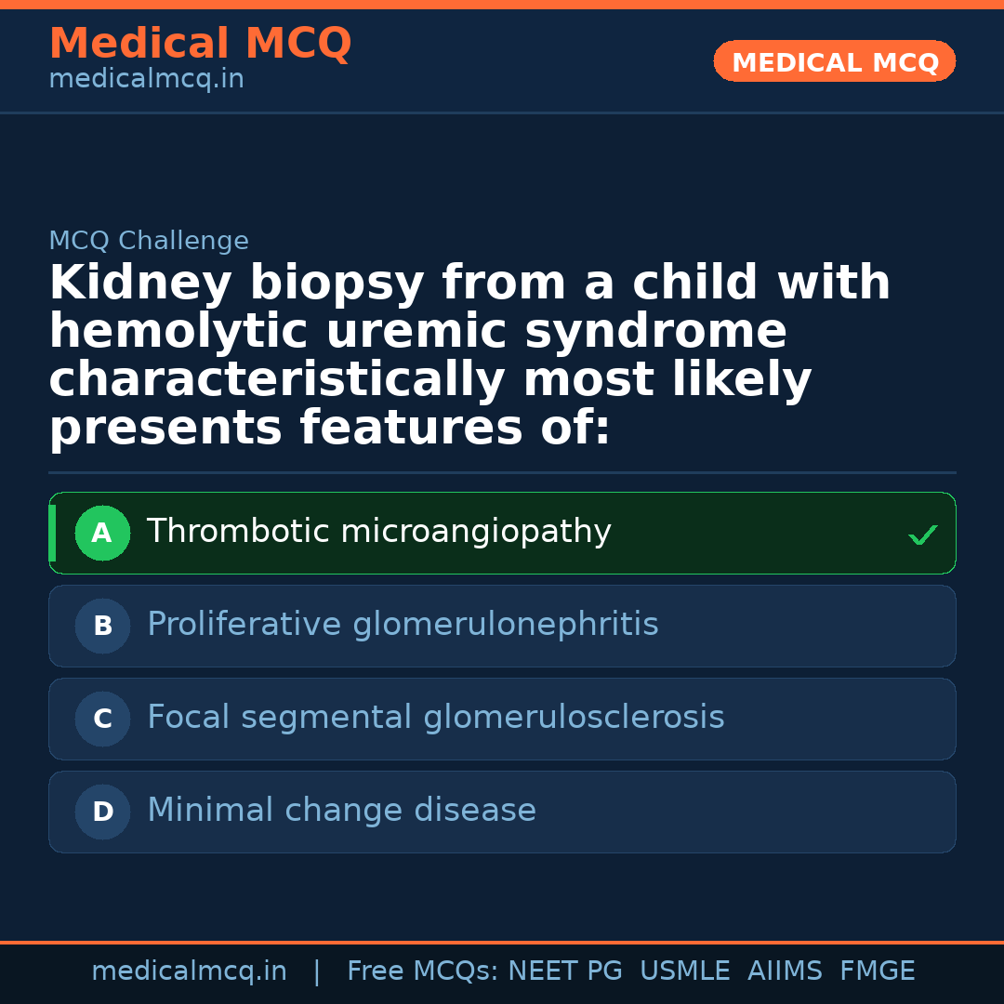Select the B option circle
The height and width of the screenshot is (1004, 1004).
click(x=102, y=627)
